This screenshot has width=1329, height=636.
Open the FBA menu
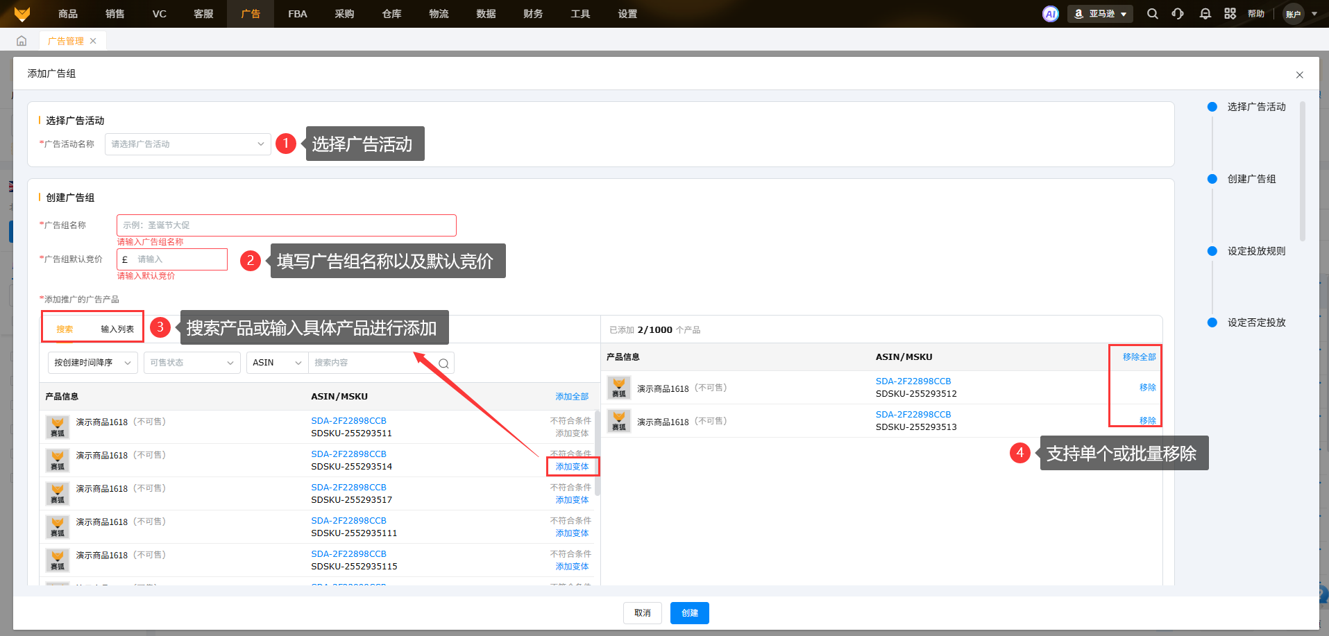[298, 14]
